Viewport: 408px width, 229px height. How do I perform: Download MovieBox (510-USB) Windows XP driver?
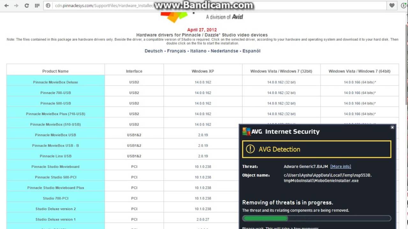203,124
